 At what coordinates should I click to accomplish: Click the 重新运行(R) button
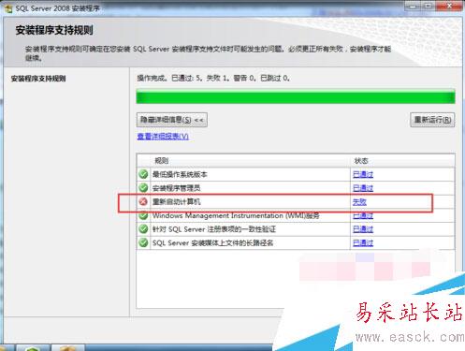coord(432,120)
